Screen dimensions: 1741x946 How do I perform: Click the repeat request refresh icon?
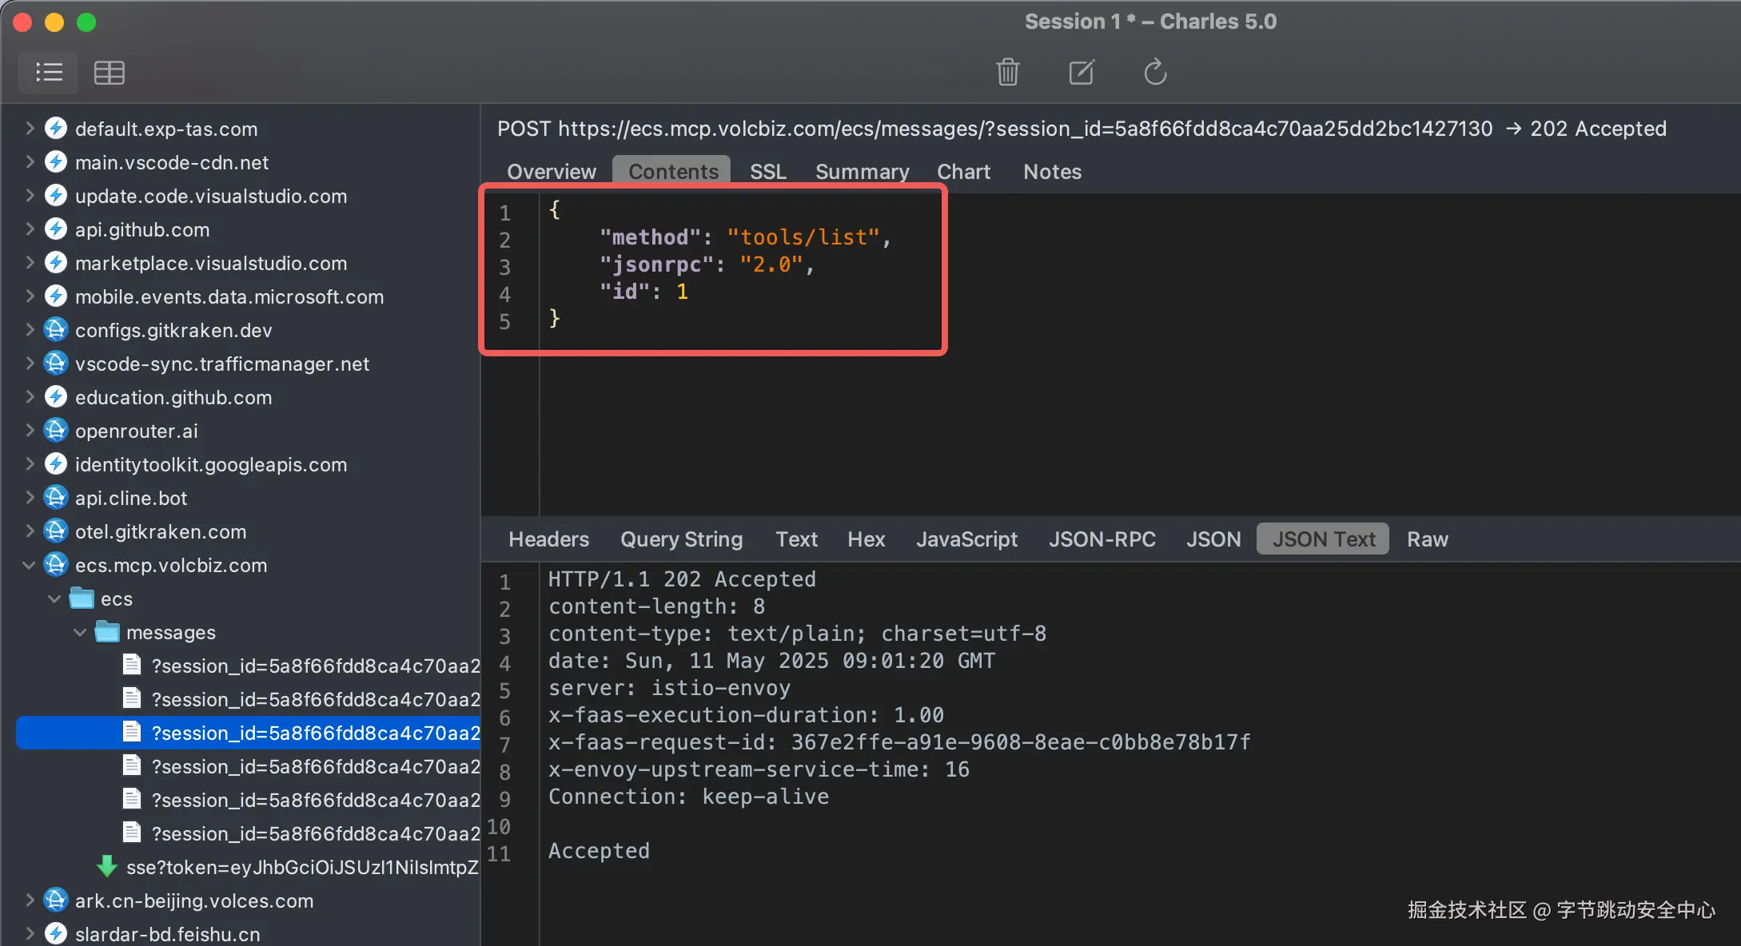pyautogui.click(x=1154, y=72)
